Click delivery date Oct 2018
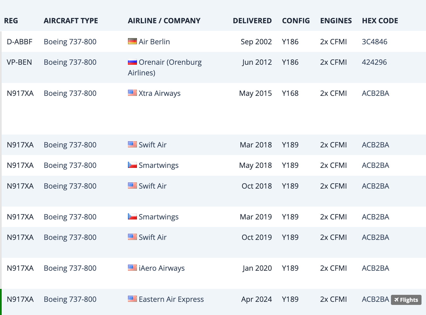This screenshot has height=315, width=426. [x=257, y=186]
